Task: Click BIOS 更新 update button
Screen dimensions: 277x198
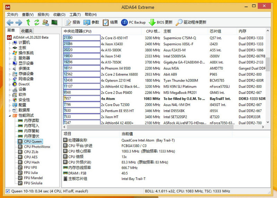Action: pos(160,22)
